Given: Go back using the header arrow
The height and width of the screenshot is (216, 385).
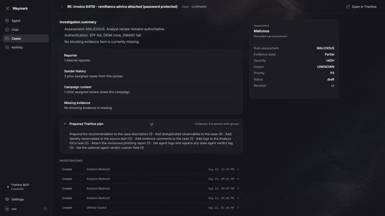Looking at the screenshot, I should (x=62, y=7).
